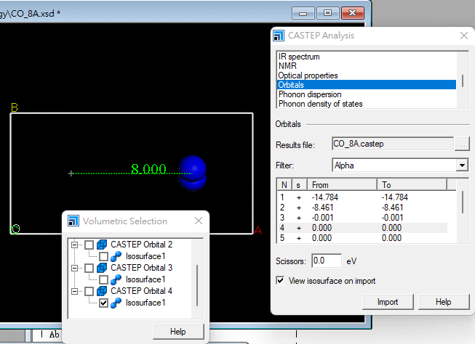Toggle View isosurface on import checkbox
Viewport: 475px width, 344px height.
(281, 280)
